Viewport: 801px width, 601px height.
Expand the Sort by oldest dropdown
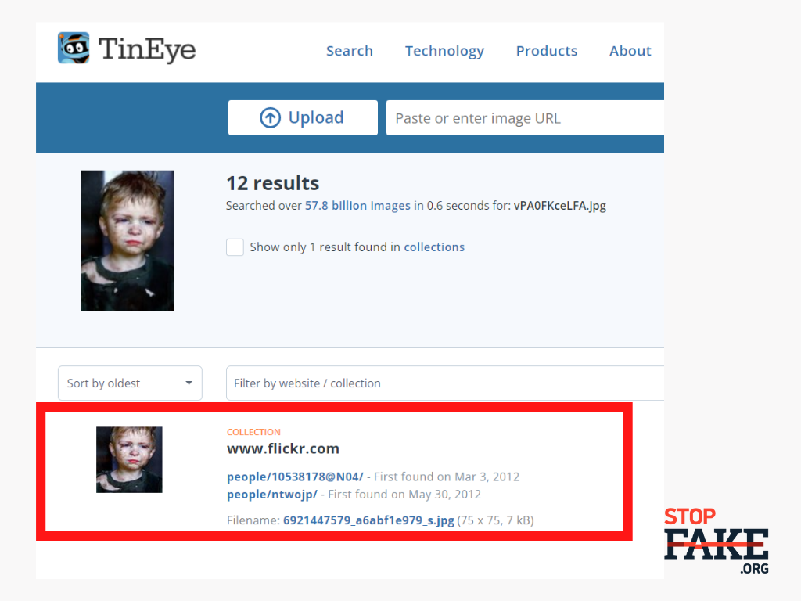click(130, 383)
